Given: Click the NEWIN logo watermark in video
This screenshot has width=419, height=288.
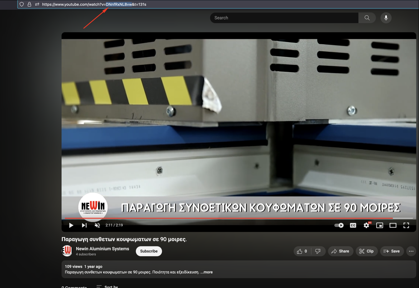Looking at the screenshot, I should pos(93,207).
